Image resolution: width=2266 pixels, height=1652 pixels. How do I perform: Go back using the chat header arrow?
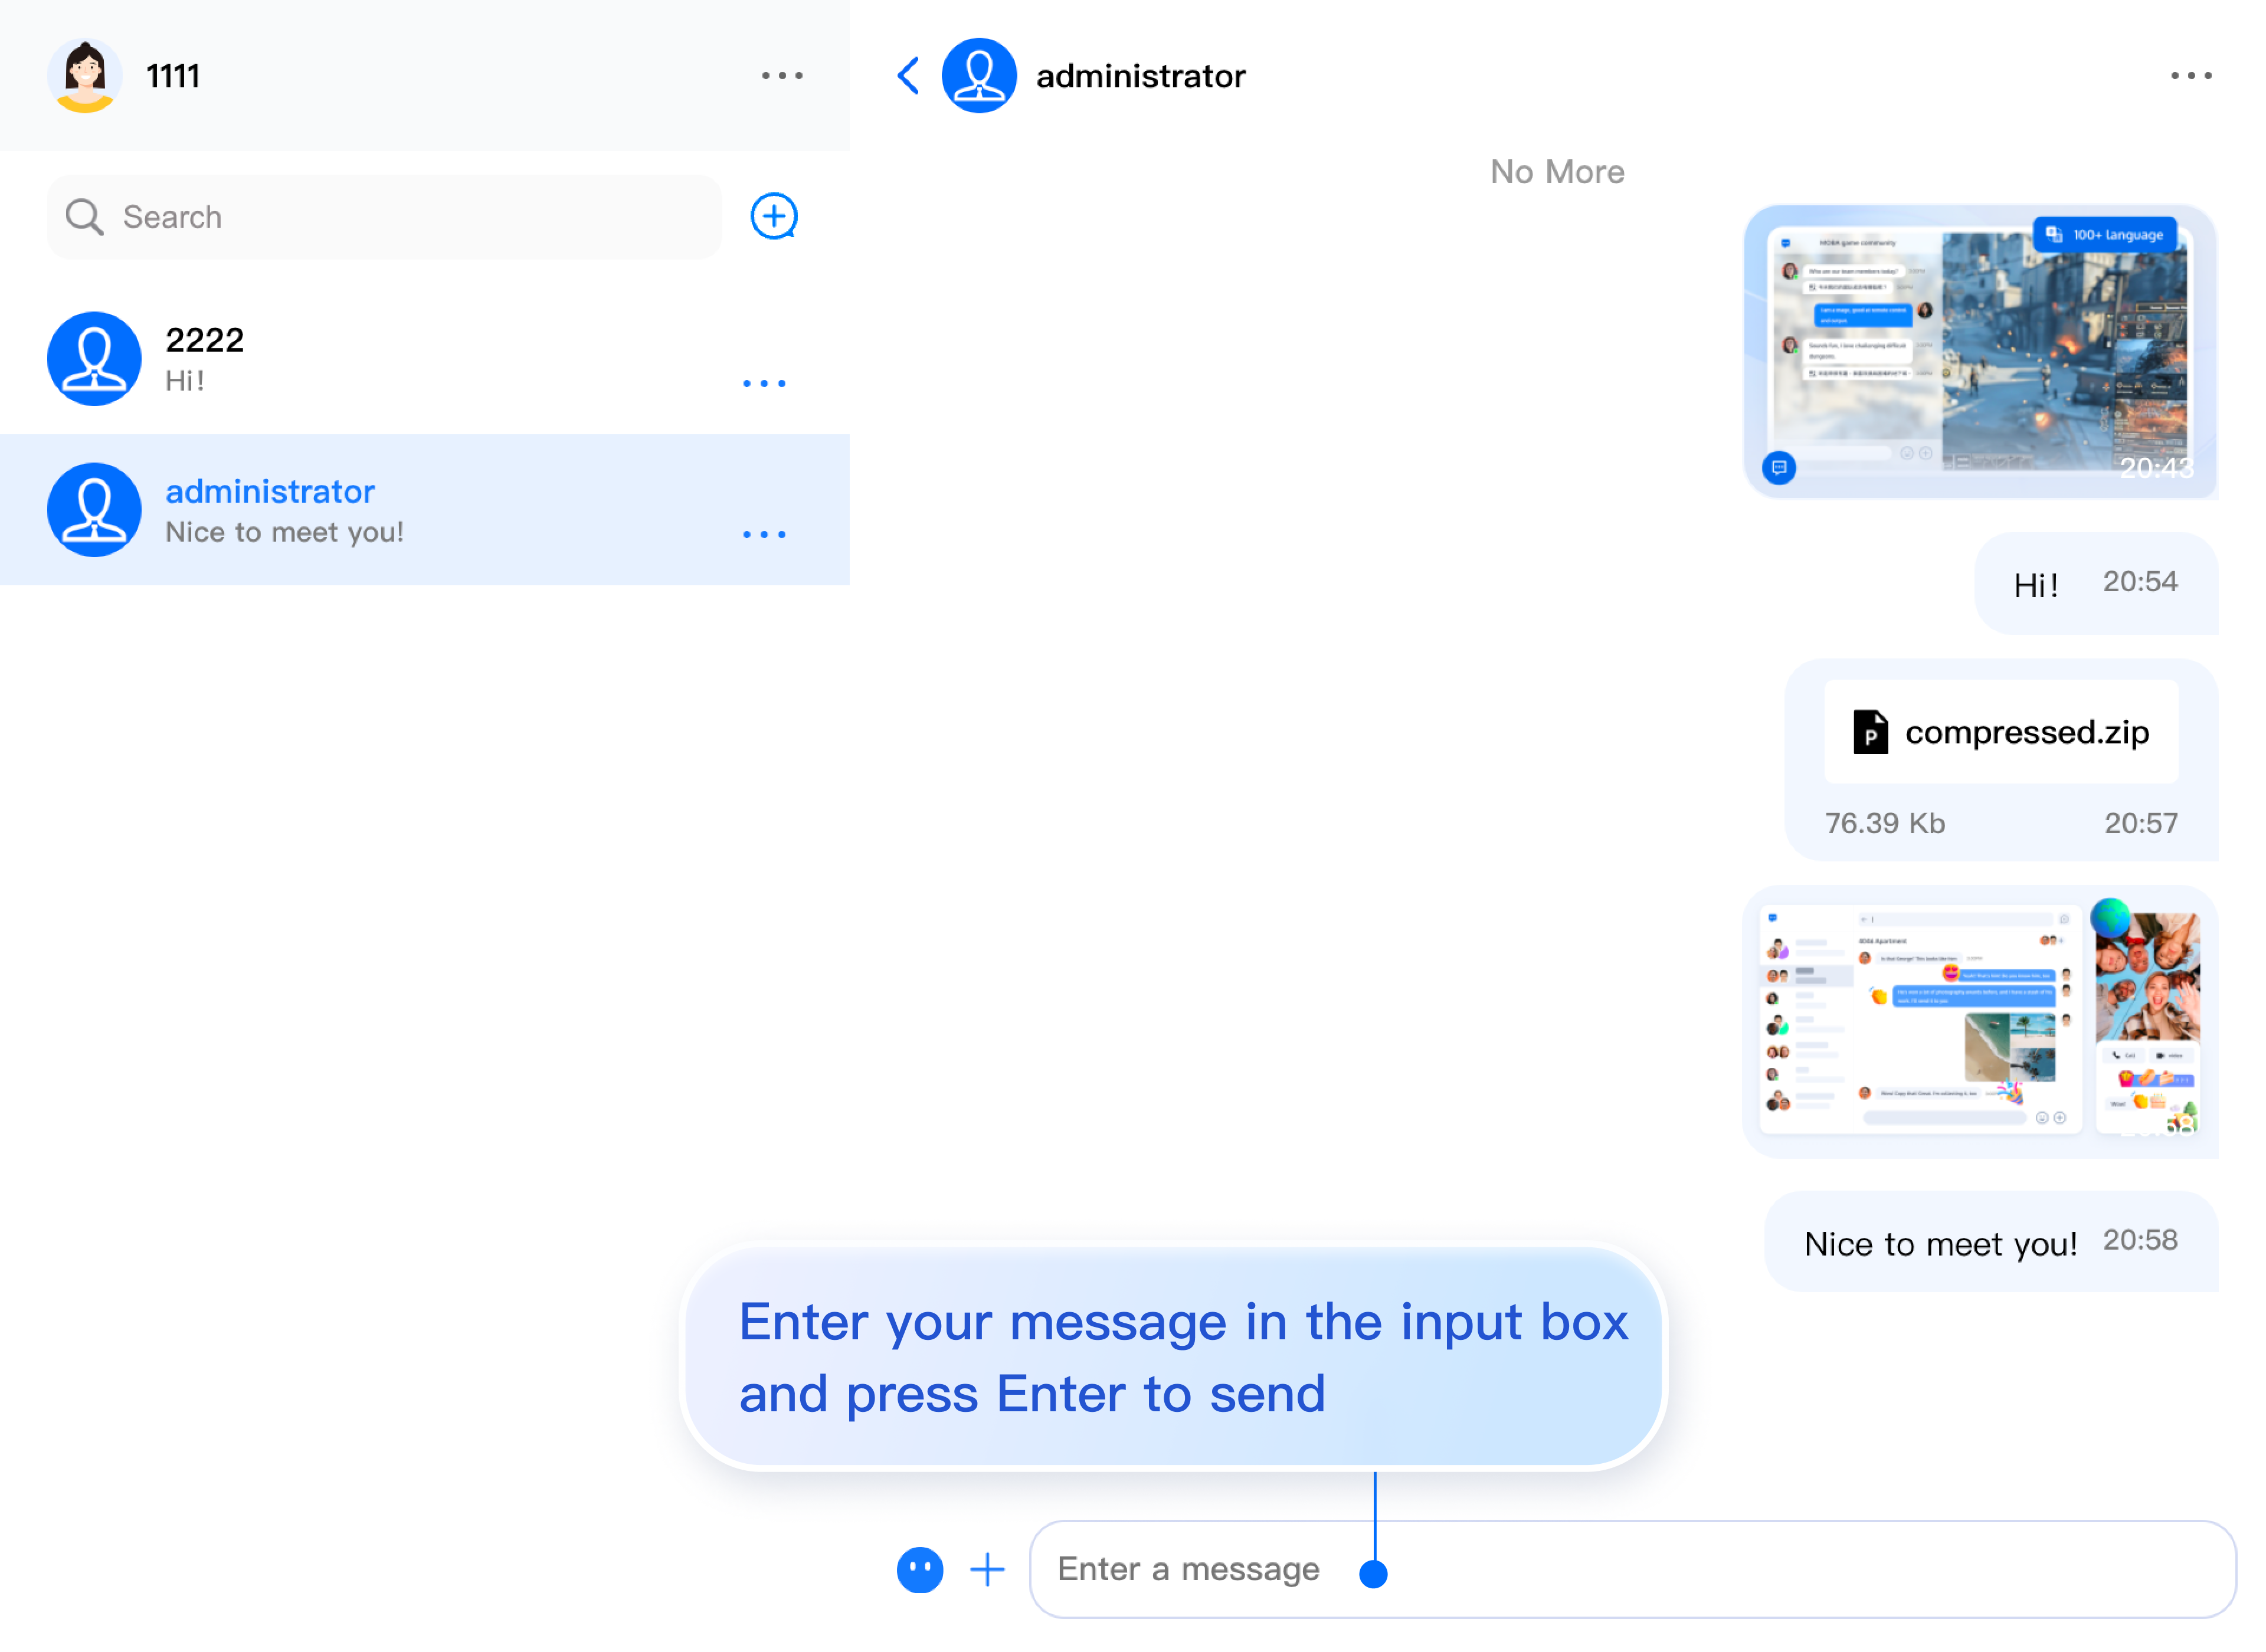point(908,76)
